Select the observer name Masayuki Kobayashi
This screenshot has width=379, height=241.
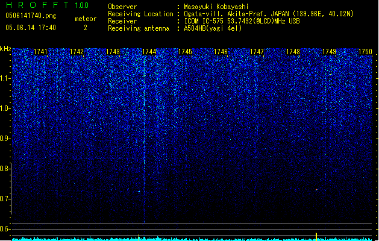[216, 7]
